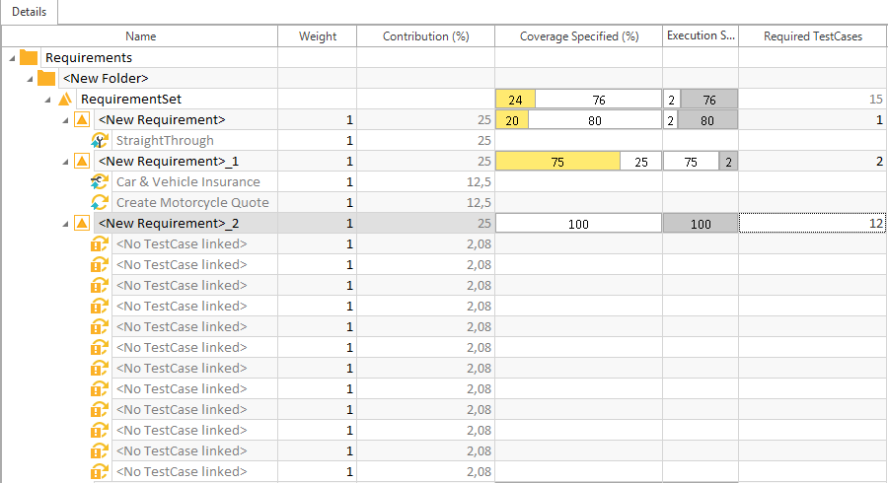Collapse the RequirementSet tree node

(x=47, y=100)
